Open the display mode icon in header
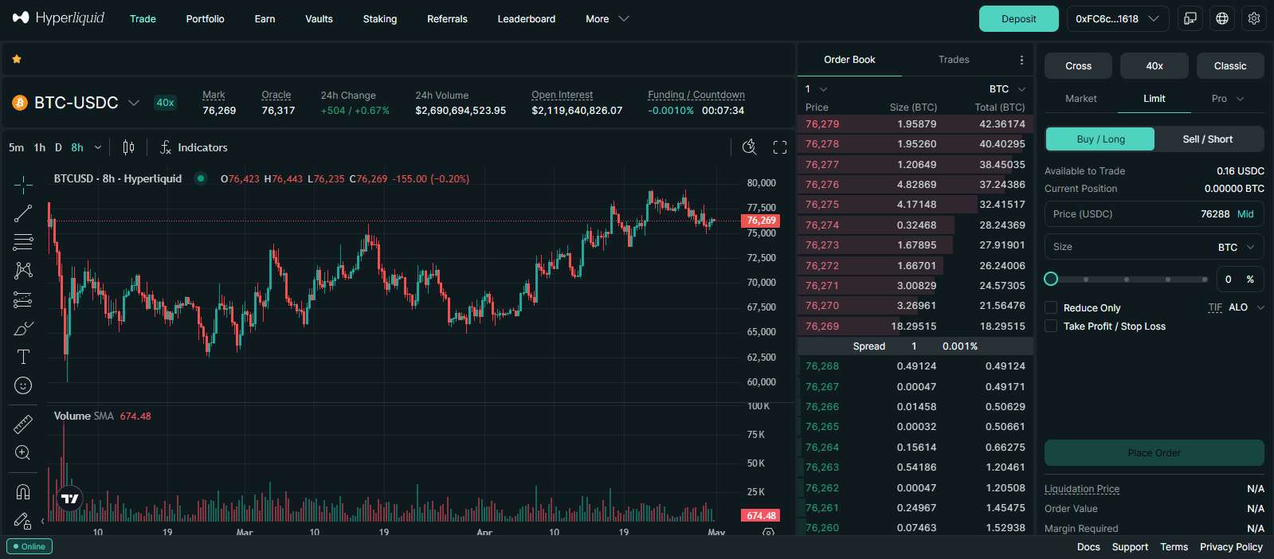 pyautogui.click(x=1190, y=18)
